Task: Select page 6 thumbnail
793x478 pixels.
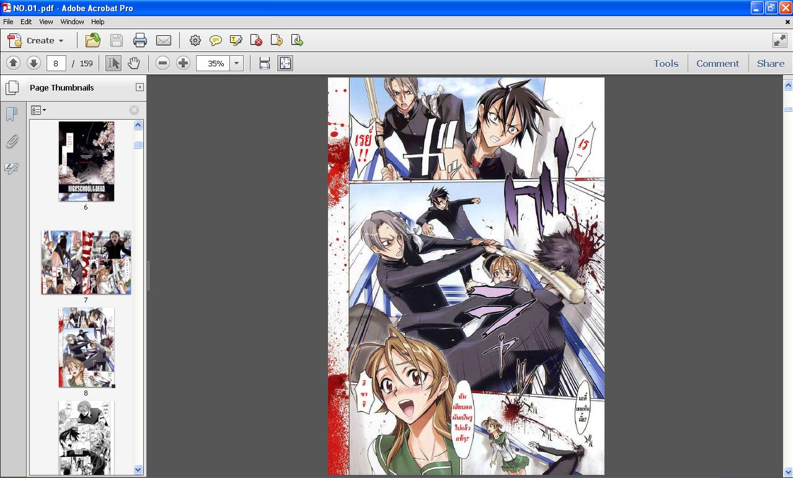Action: [x=86, y=161]
